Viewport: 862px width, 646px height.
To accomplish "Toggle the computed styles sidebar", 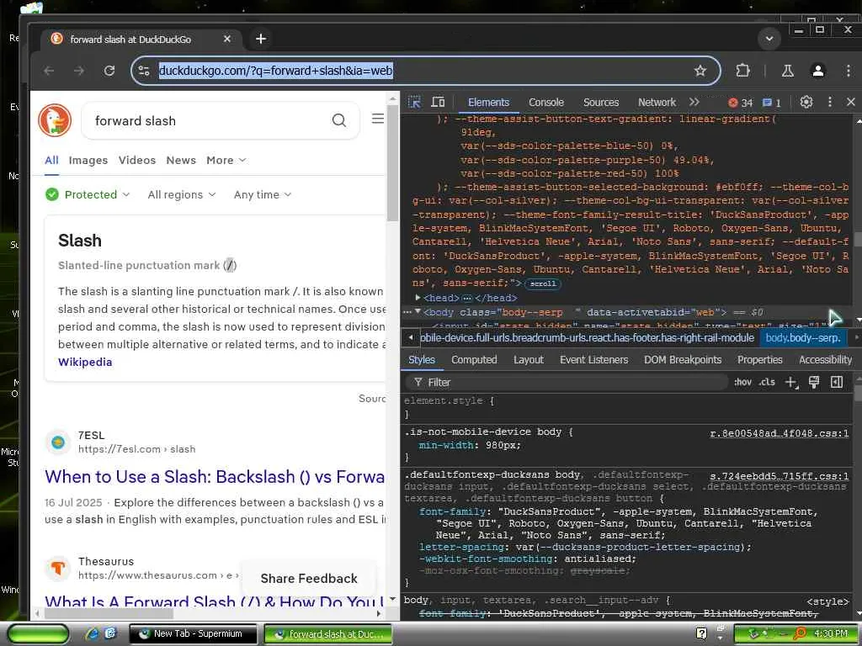I will pyautogui.click(x=837, y=383).
